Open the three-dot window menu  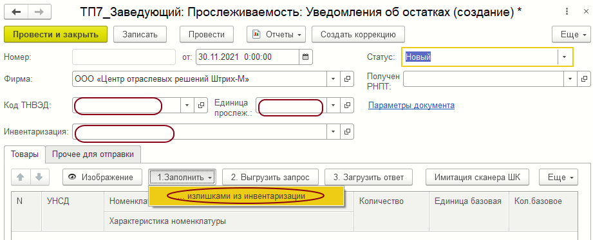click(x=567, y=12)
